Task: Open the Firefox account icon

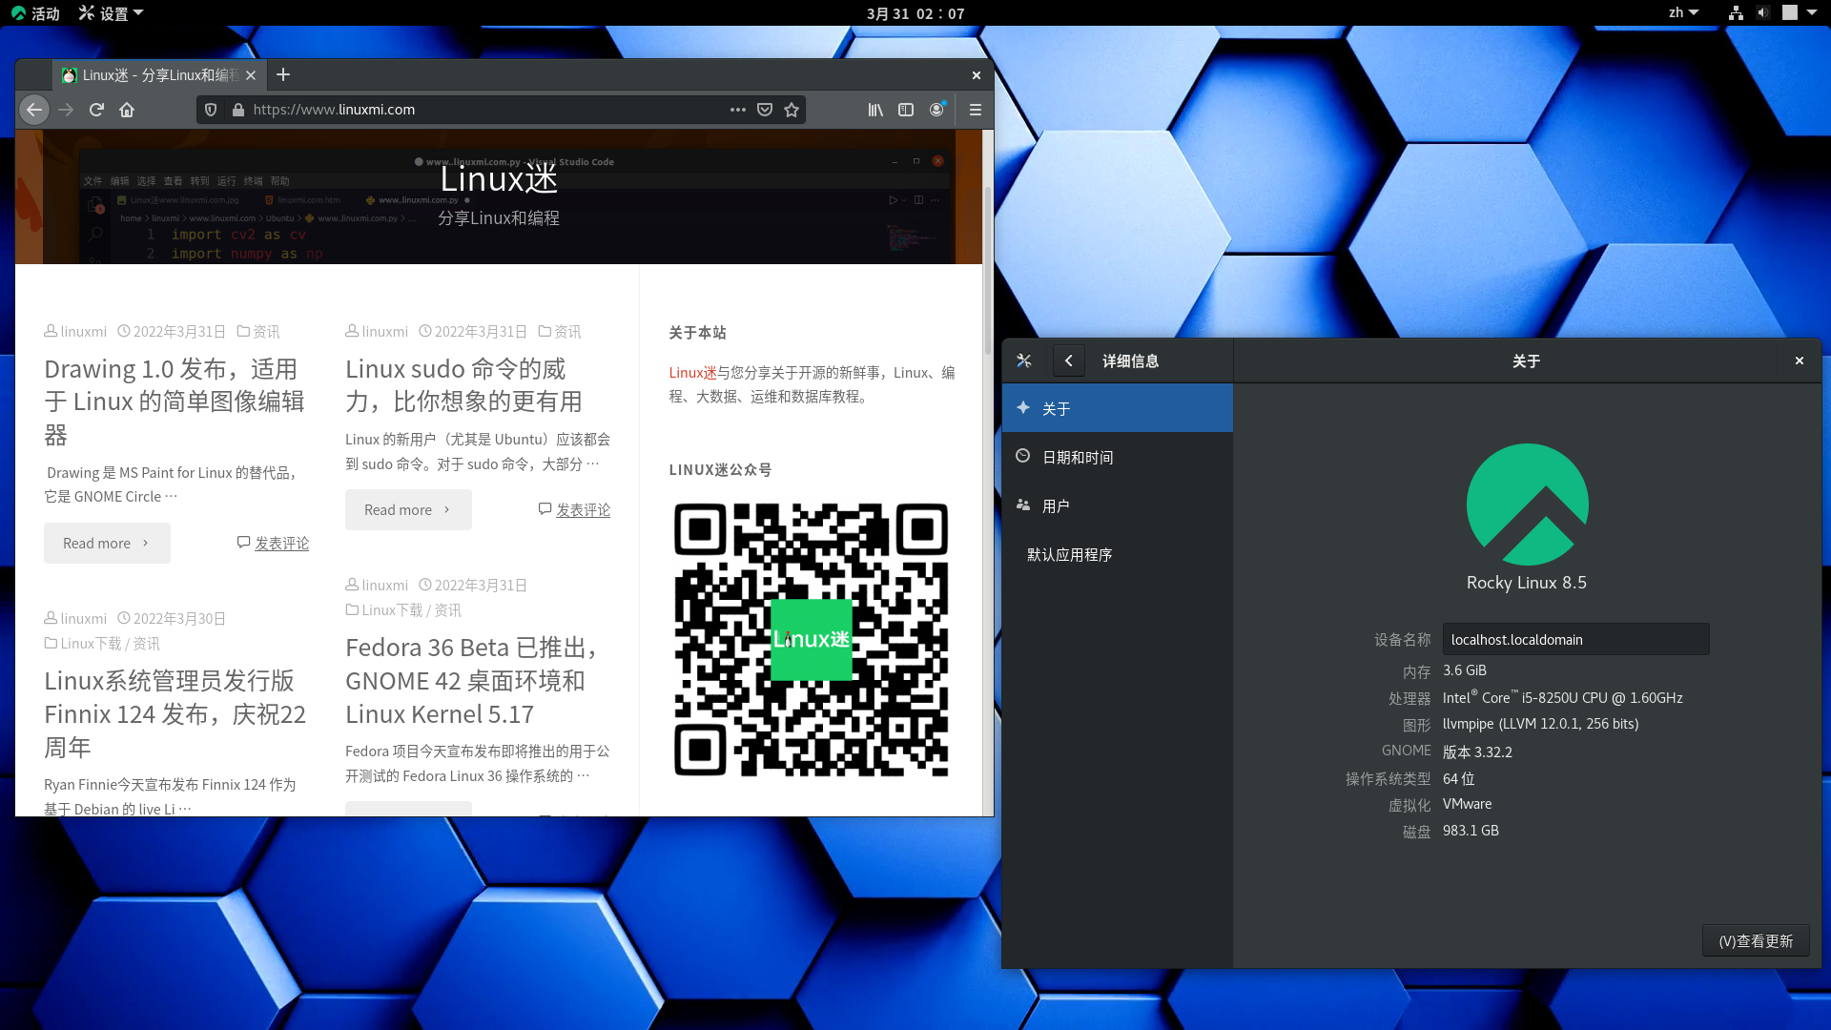Action: 936,110
